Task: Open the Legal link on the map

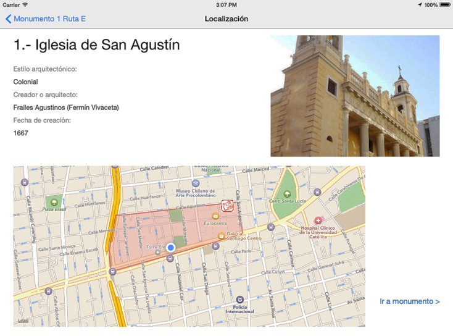Action: [23, 321]
